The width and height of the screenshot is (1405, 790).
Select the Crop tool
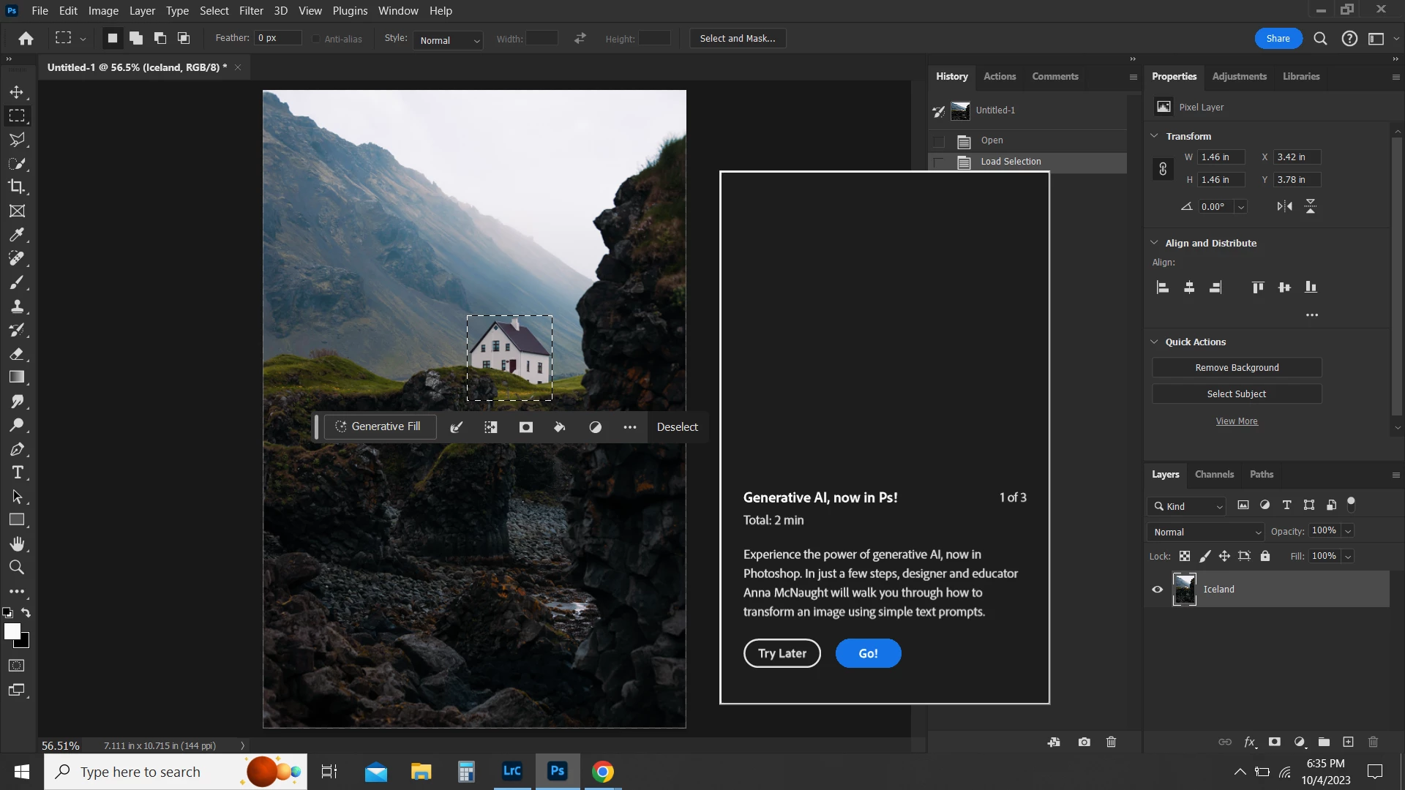click(17, 187)
